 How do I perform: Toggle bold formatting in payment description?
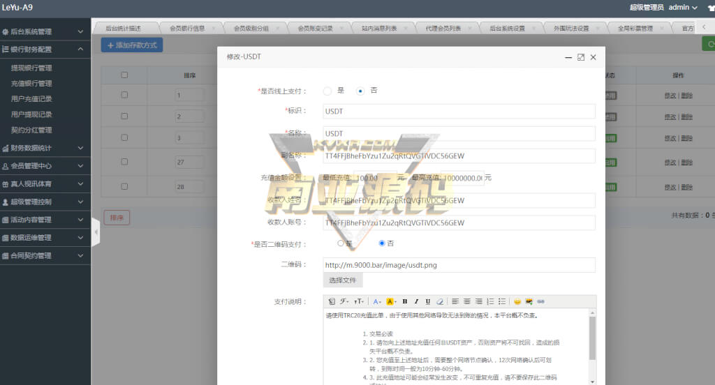coord(404,301)
